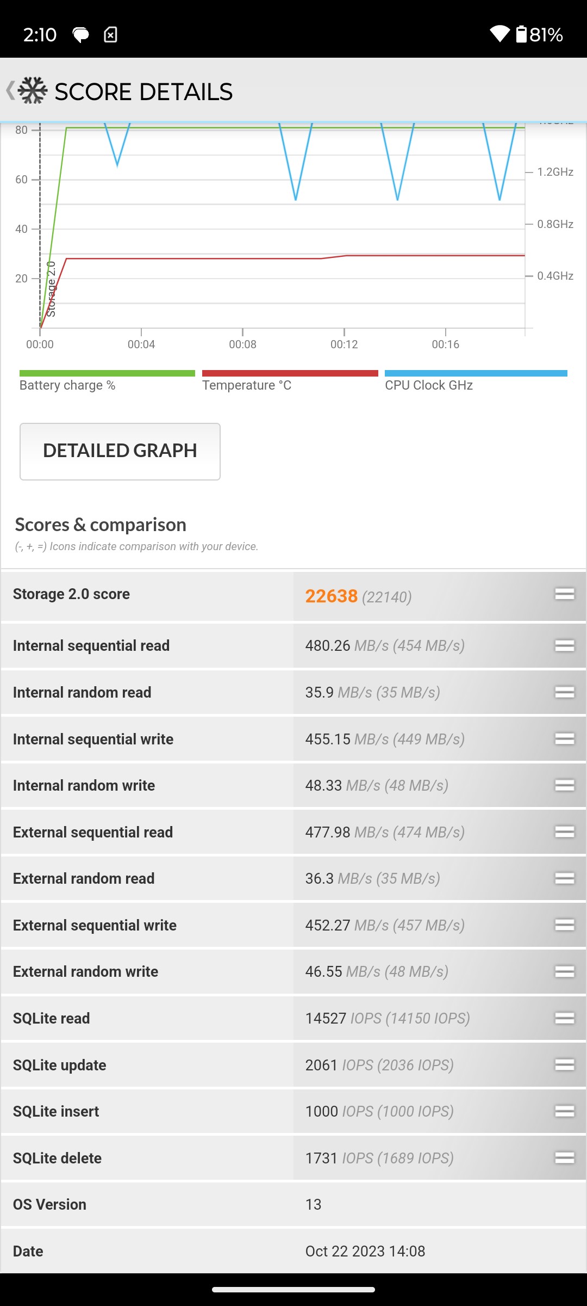This screenshot has width=587, height=1306.
Task: Tap equal icon on SQLite delete row
Action: coord(565,1157)
